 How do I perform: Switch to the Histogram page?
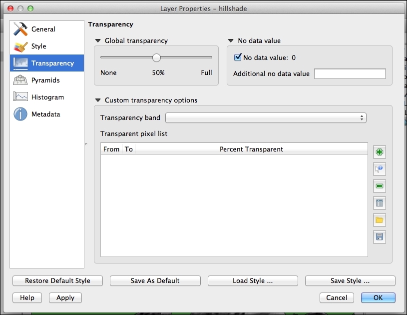click(47, 97)
